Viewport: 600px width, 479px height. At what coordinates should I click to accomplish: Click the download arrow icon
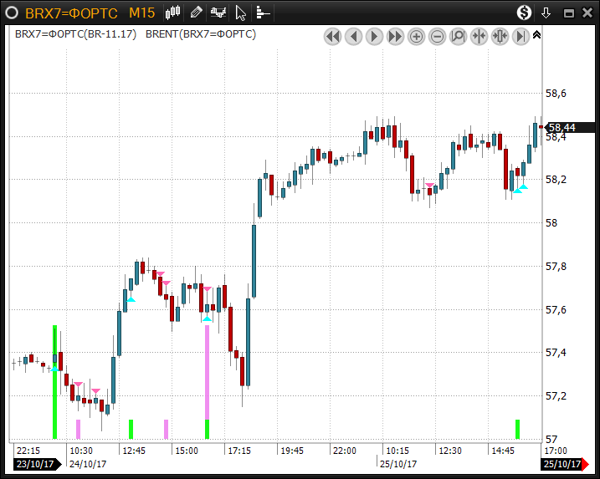click(546, 13)
